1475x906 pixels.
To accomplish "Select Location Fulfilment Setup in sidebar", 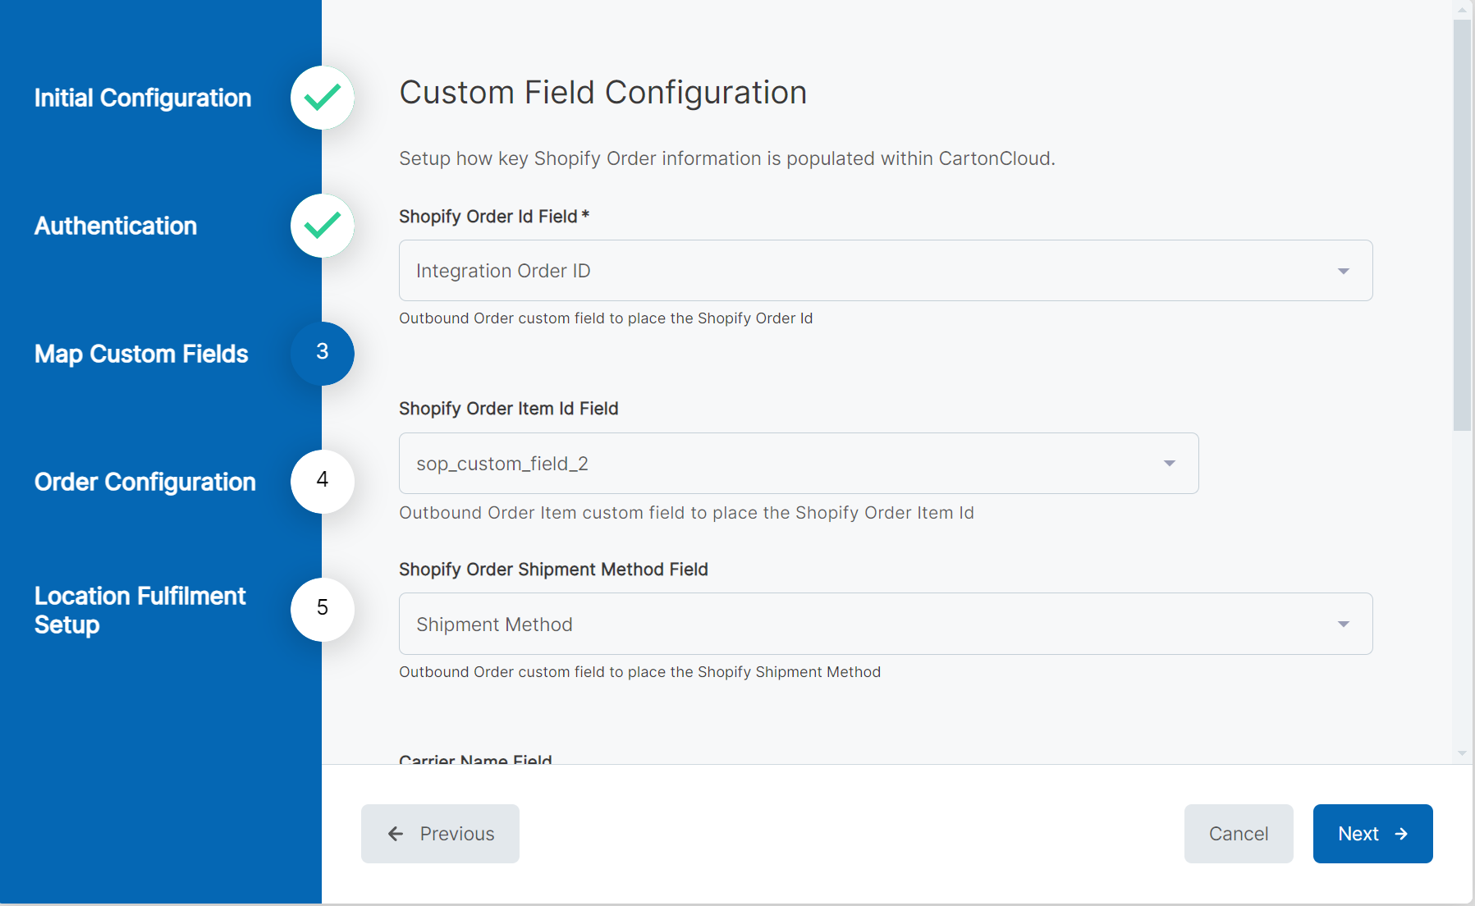I will (x=140, y=610).
